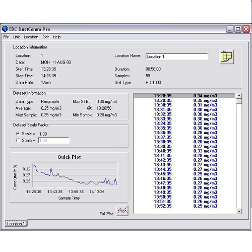252x252 pixels.
Task: Select the 13:52:35 sample row
Action: (x=185, y=206)
